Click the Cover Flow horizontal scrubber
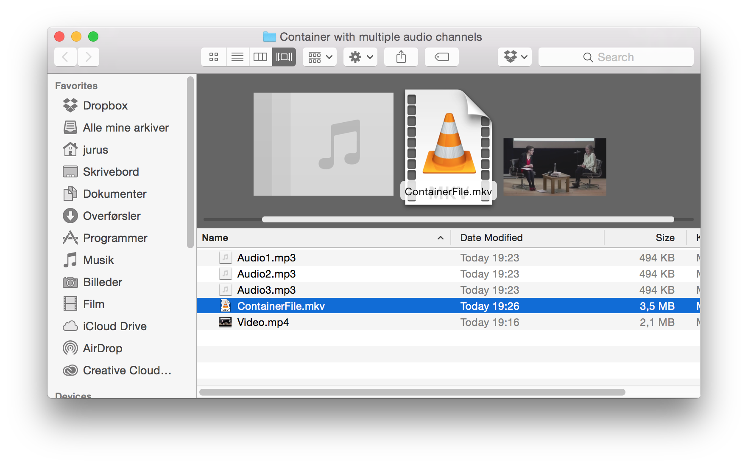Viewport: 748px width, 466px height. 468,219
